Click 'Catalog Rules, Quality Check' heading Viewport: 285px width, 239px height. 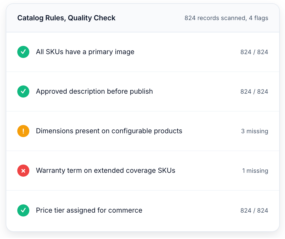66,18
